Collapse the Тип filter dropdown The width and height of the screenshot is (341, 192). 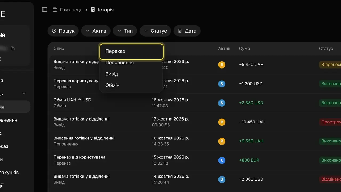[125, 31]
